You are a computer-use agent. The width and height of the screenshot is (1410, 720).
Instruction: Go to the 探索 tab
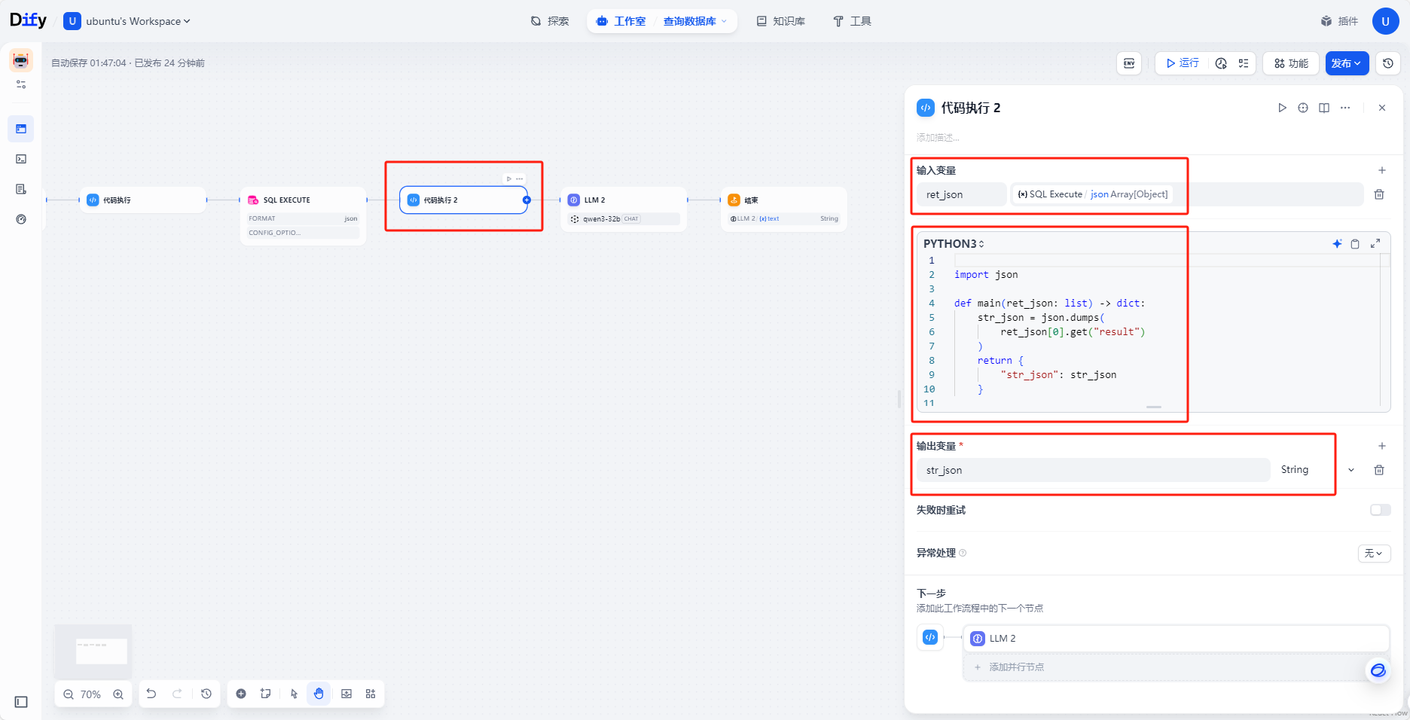550,21
